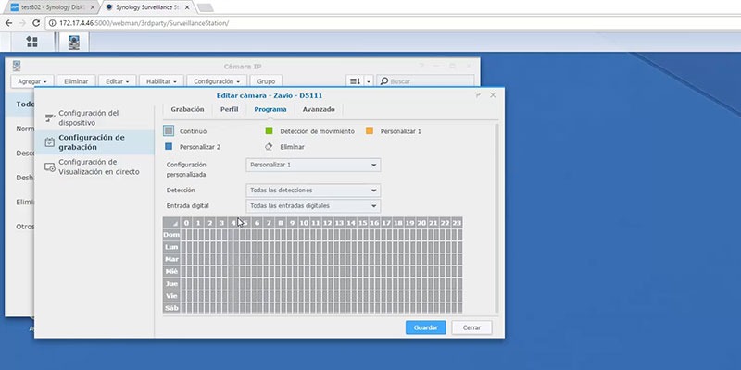Select the Surveillance Station taskbar icon
The image size is (741, 370).
(74, 42)
